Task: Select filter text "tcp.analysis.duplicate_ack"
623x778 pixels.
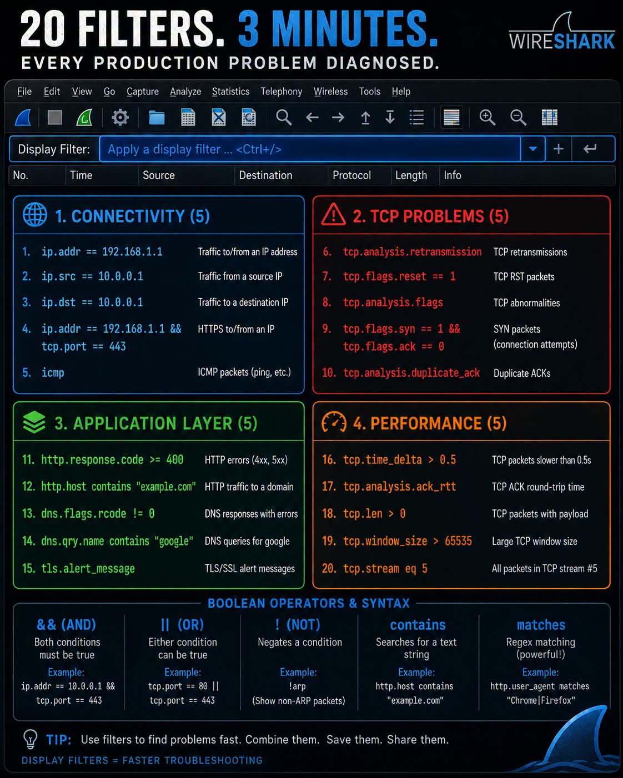Action: pyautogui.click(x=411, y=373)
